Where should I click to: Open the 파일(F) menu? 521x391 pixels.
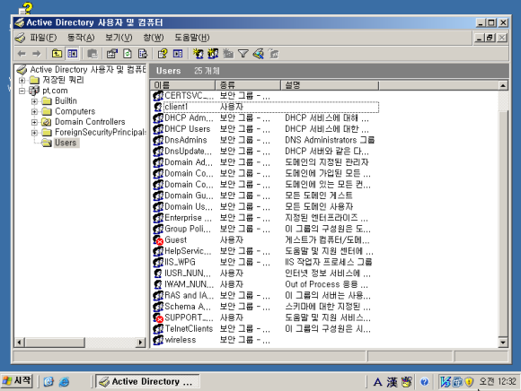coord(43,38)
